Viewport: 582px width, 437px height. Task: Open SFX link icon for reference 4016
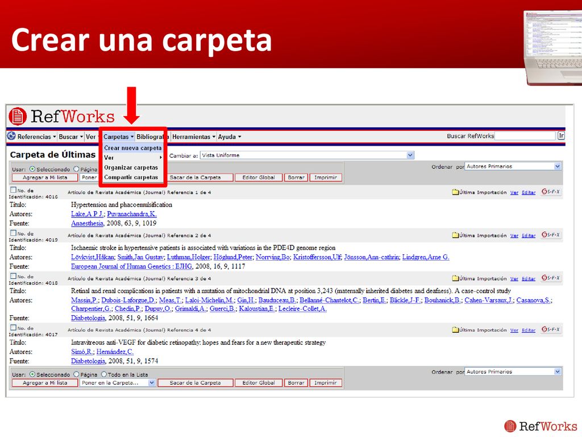pos(550,192)
